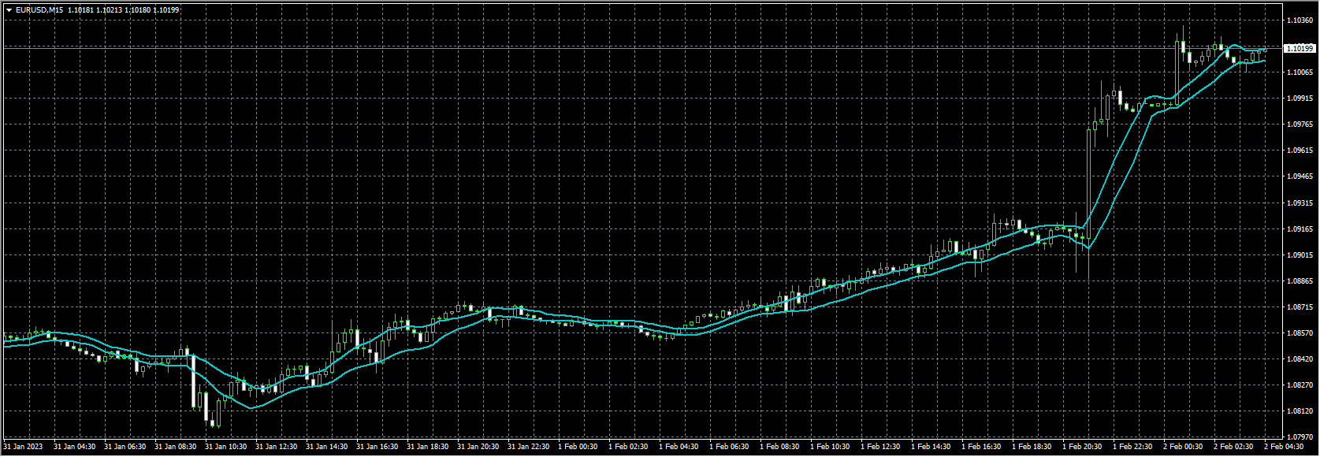Click the 31 Jan 2023 time label

pos(23,447)
